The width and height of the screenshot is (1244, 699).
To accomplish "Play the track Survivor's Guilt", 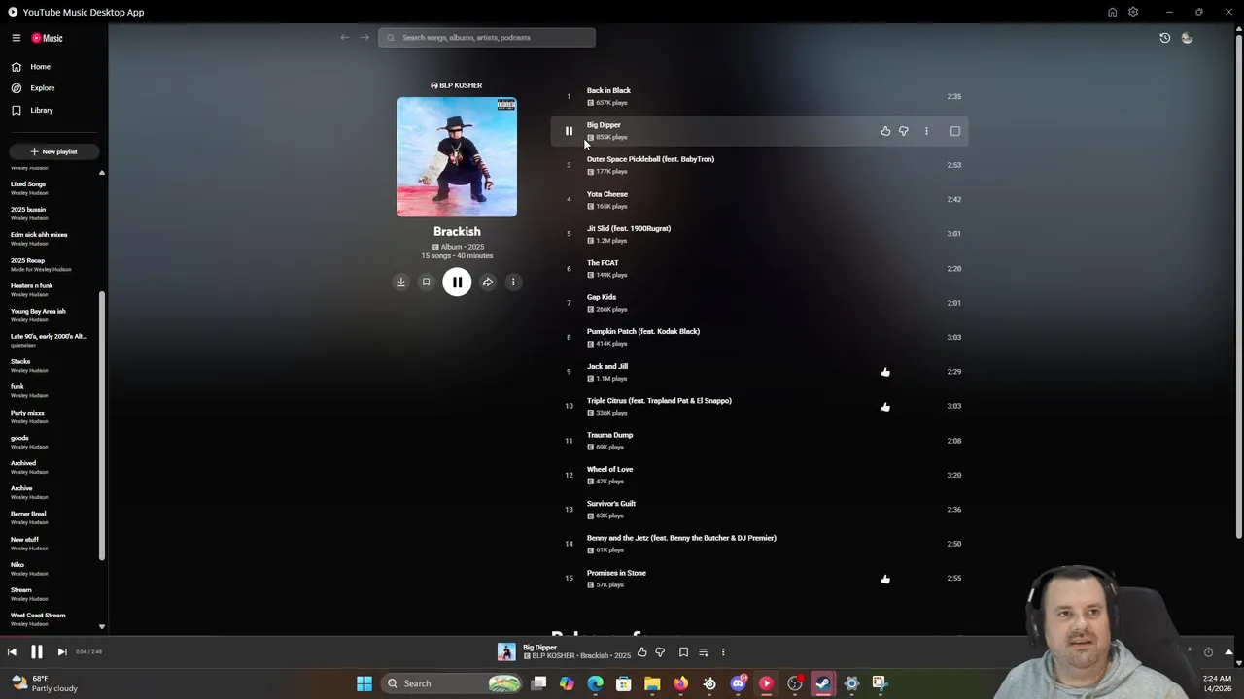I will coord(611,504).
